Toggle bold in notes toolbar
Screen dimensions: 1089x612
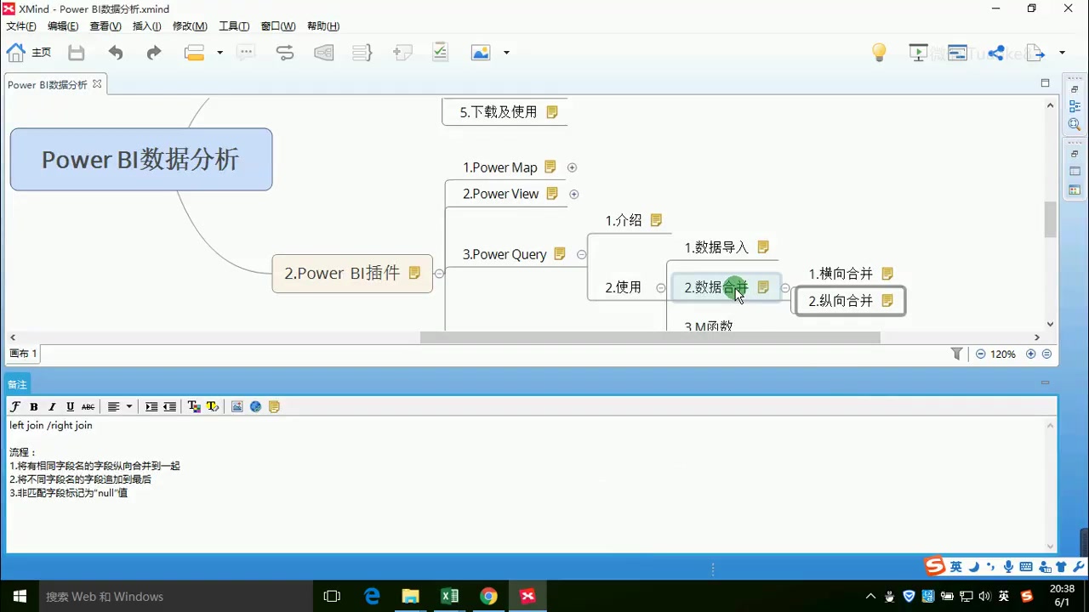pyautogui.click(x=34, y=406)
